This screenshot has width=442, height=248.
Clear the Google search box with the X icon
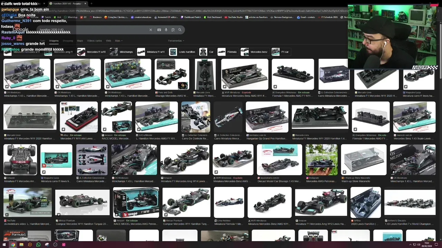151,30
